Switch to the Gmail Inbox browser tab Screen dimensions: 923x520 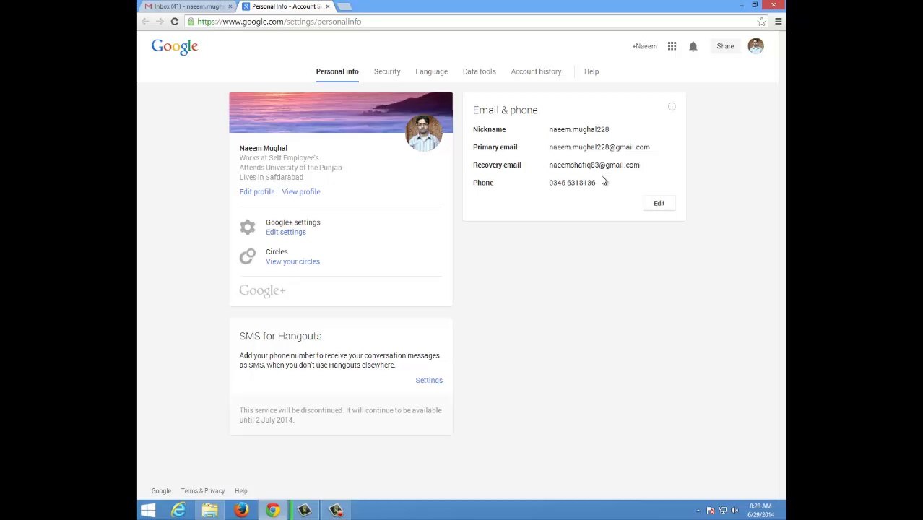[188, 6]
